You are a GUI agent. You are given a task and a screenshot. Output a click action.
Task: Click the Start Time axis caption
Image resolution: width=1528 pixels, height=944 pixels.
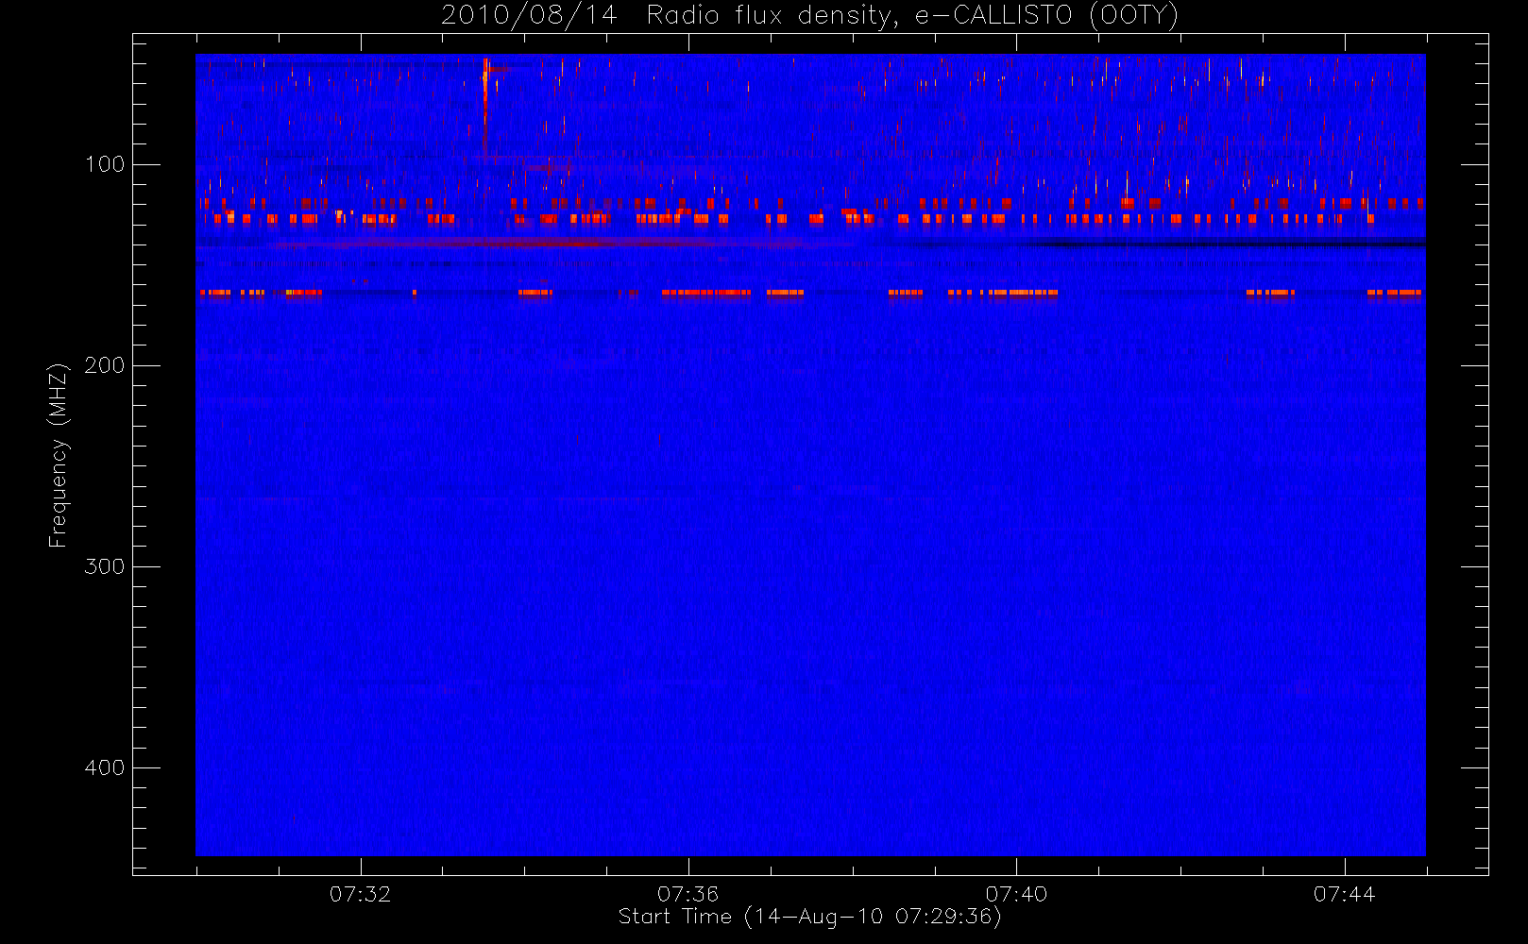809,917
